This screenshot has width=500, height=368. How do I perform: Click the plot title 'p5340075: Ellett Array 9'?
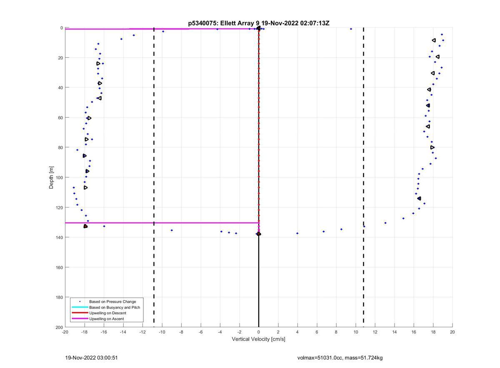(x=224, y=23)
